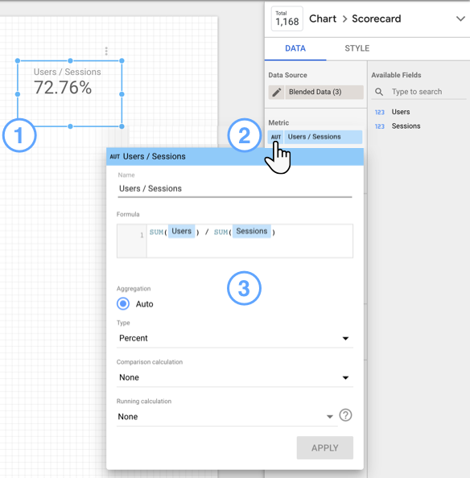
Task: Click the search magnifier in Available Fields
Action: pyautogui.click(x=379, y=92)
